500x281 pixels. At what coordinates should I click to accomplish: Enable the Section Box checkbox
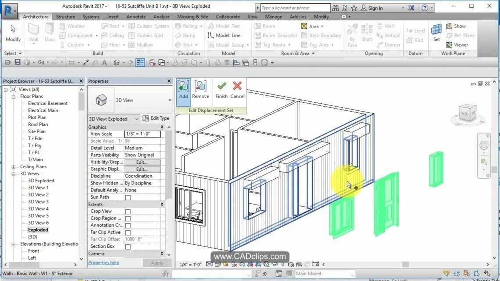pyautogui.click(x=128, y=247)
